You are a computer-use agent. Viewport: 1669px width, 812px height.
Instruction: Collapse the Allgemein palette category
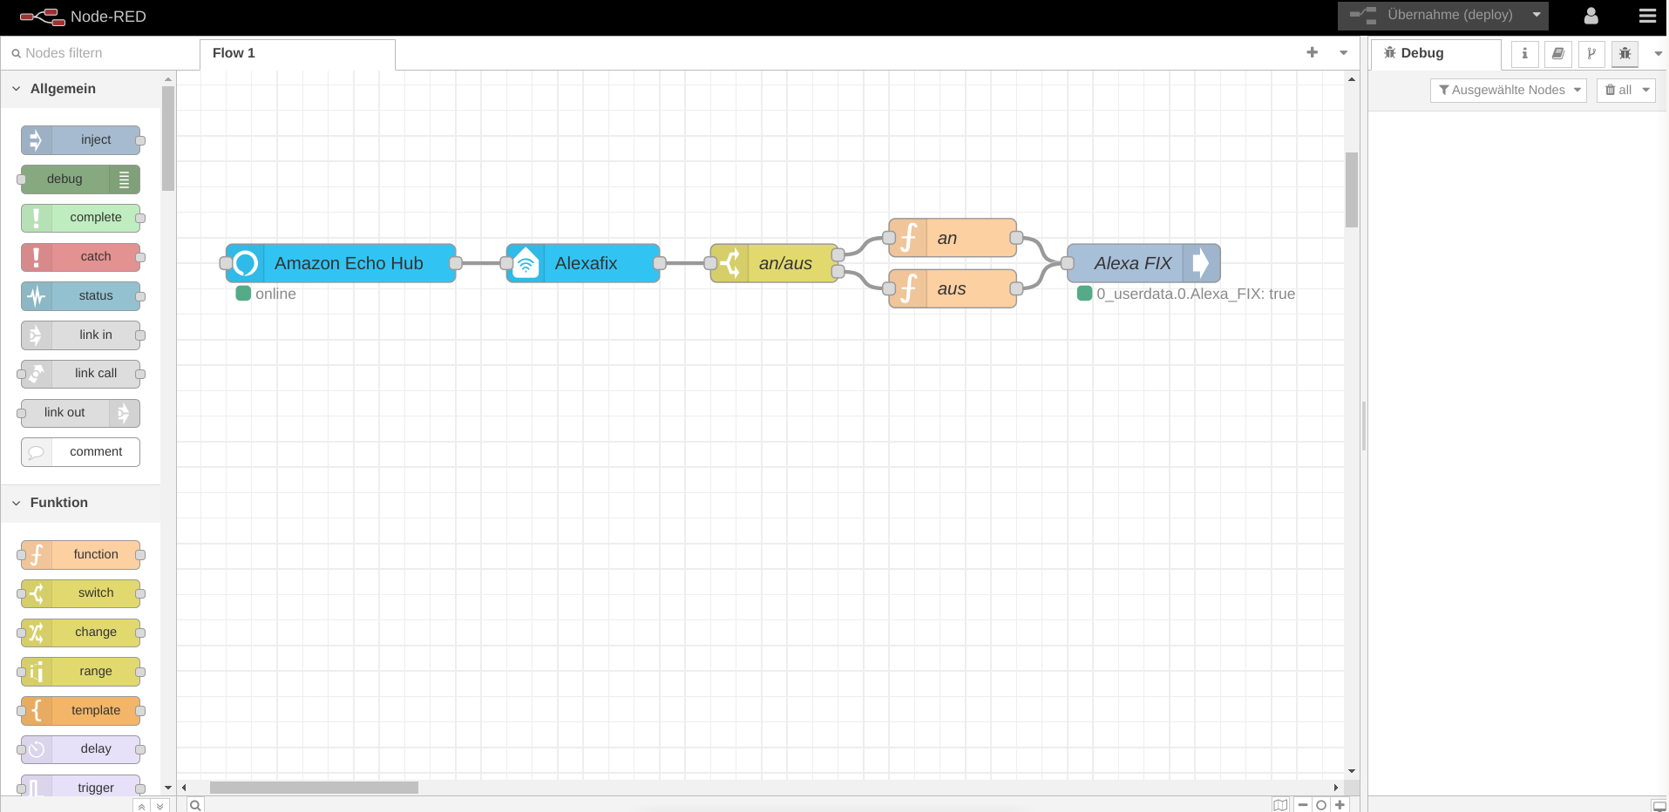click(80, 89)
